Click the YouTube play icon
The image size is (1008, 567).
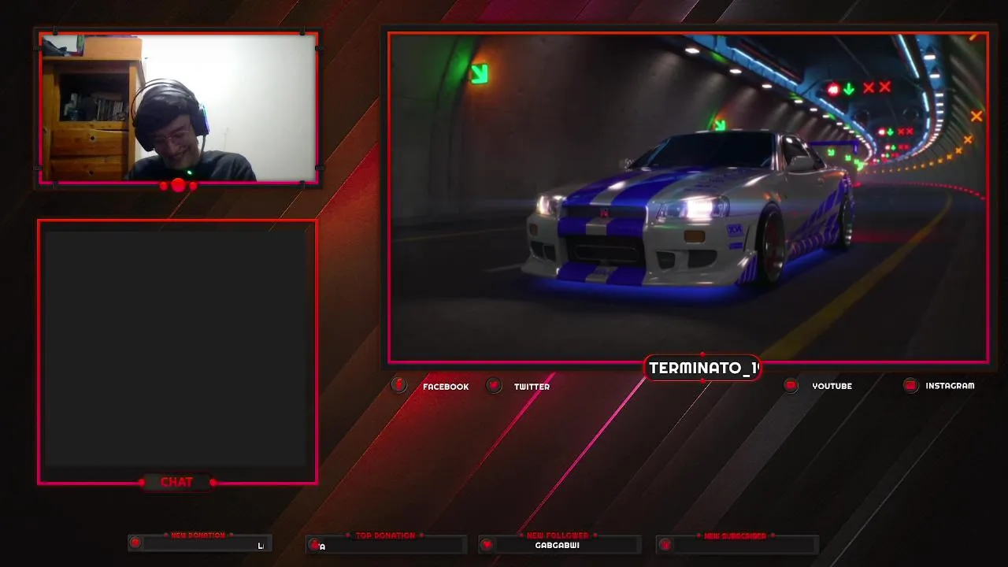click(791, 385)
